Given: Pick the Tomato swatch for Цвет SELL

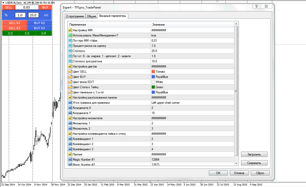Looking at the screenshot, I should 153,71.
